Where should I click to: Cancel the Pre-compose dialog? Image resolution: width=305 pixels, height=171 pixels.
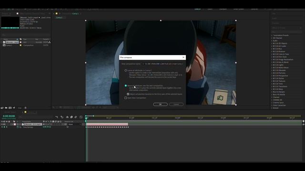tap(176, 104)
